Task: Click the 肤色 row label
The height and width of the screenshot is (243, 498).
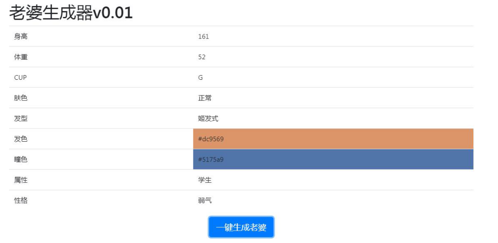Action: click(x=21, y=98)
